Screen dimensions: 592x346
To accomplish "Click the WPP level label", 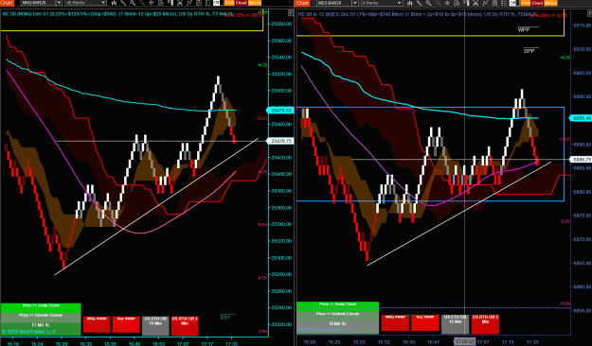I will [x=524, y=30].
